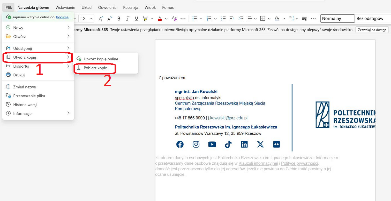
Task: Expand the Udostępnij submenu
Action: pyautogui.click(x=38, y=48)
